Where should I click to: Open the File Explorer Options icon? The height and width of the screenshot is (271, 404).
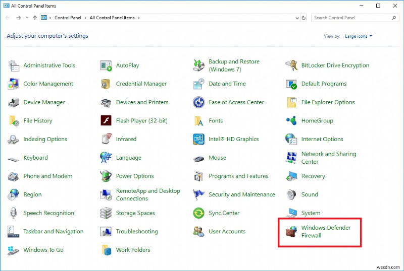291,102
